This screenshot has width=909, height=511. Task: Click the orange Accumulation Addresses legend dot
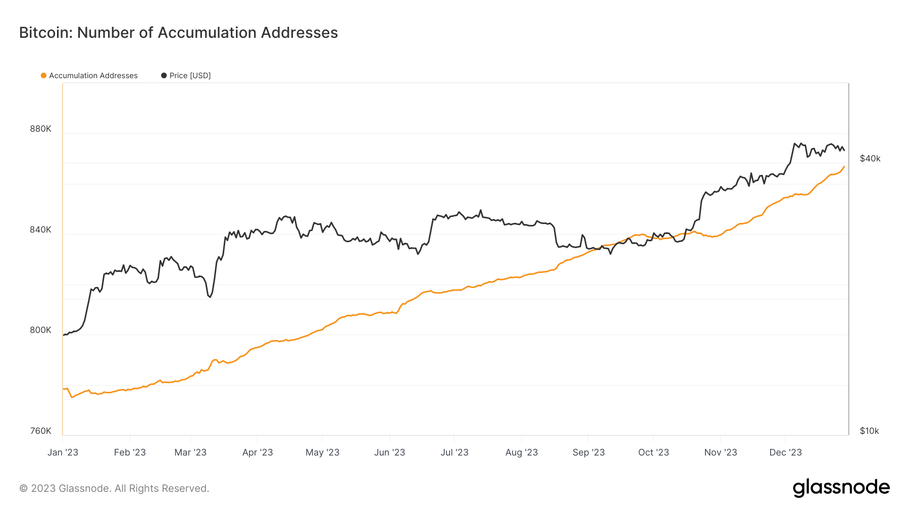tap(43, 75)
